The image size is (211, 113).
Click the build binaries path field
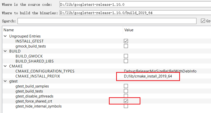135,13
